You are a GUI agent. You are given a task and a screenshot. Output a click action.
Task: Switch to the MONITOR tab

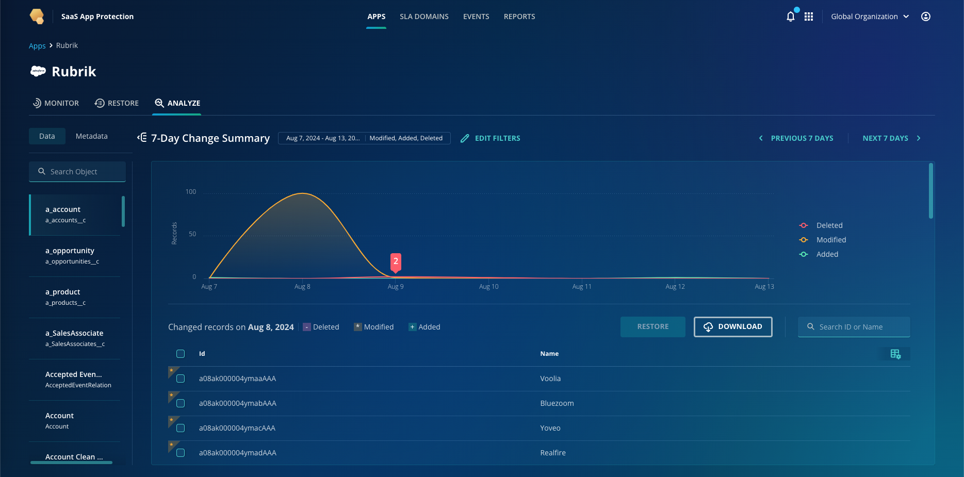tap(56, 103)
